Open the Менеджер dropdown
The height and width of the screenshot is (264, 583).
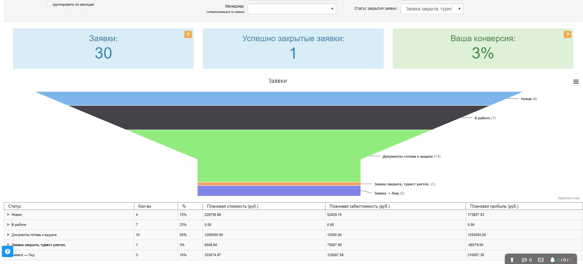click(x=292, y=9)
